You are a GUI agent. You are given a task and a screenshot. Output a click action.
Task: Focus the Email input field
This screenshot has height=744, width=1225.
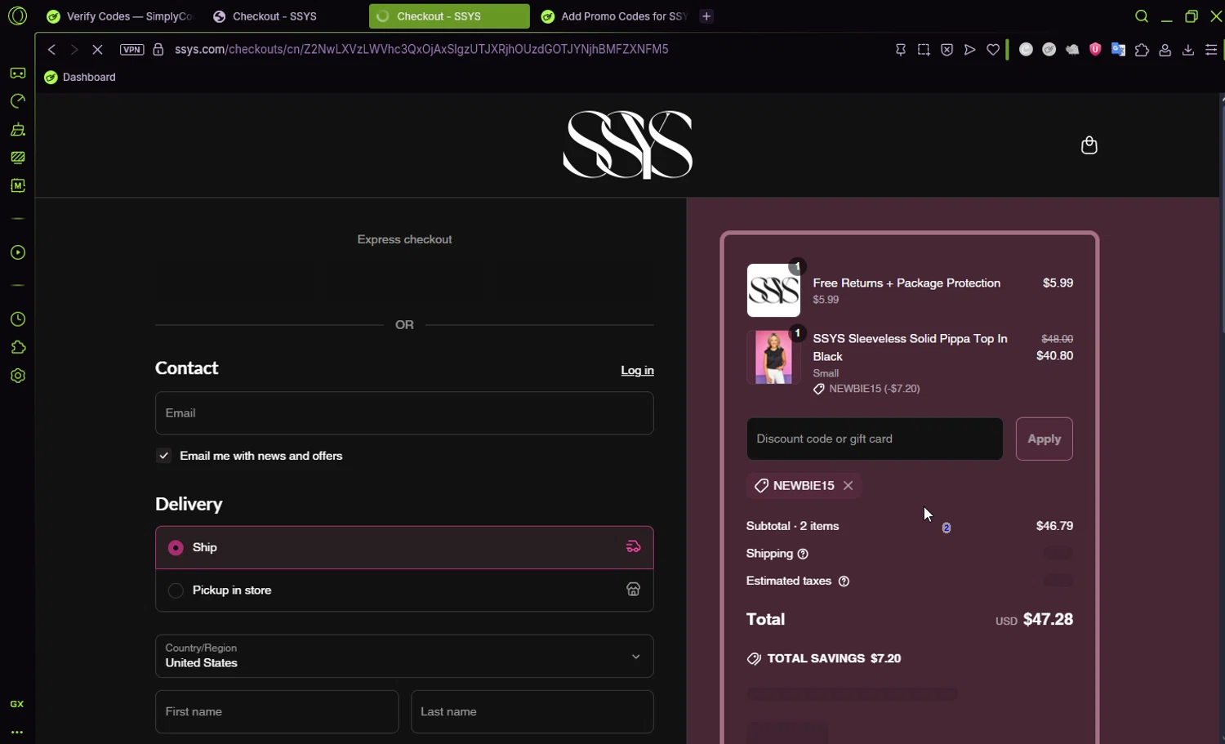(404, 413)
